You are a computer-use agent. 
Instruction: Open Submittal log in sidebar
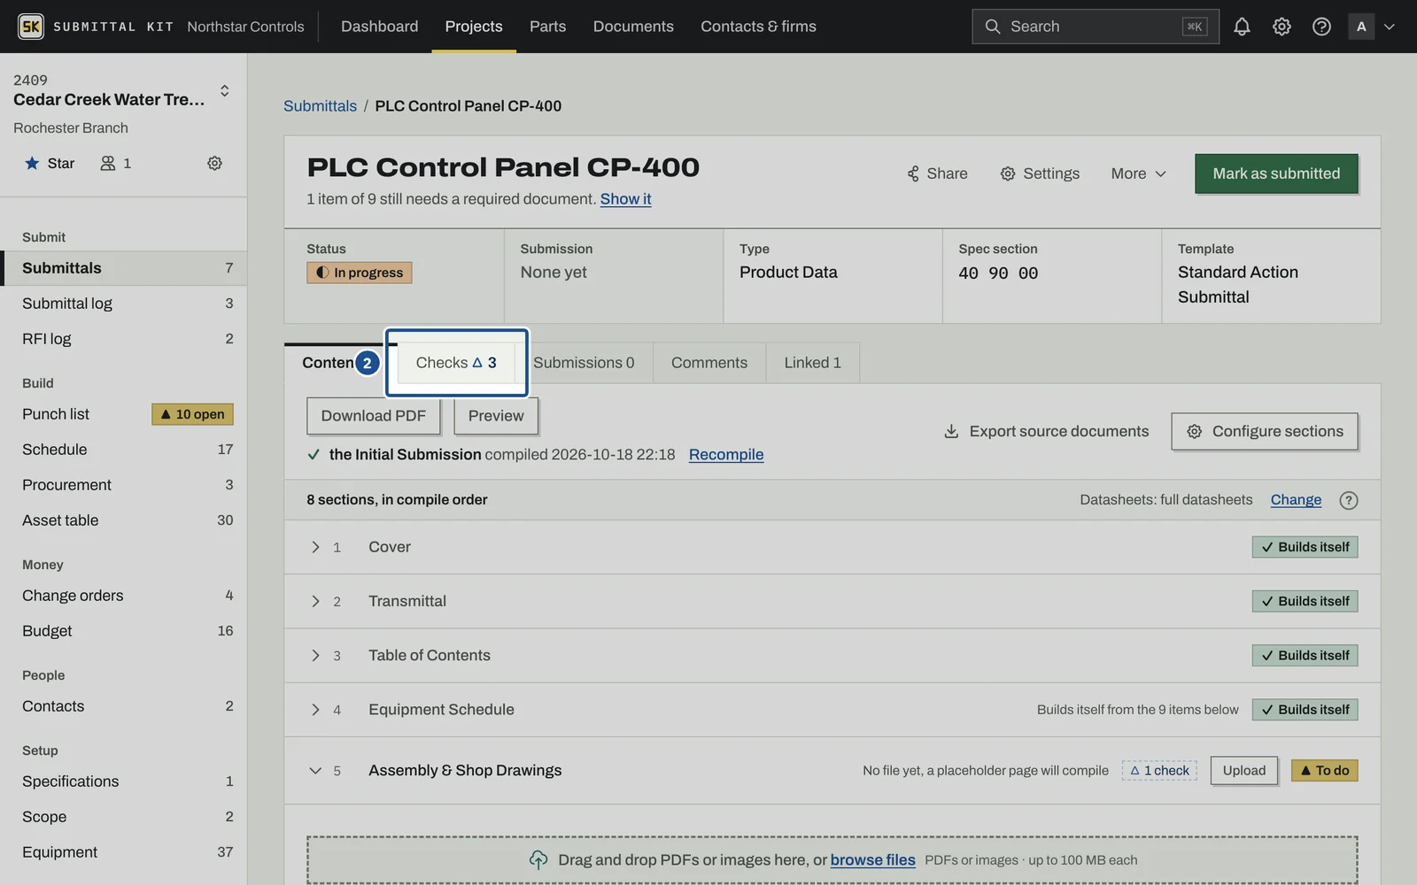click(123, 304)
